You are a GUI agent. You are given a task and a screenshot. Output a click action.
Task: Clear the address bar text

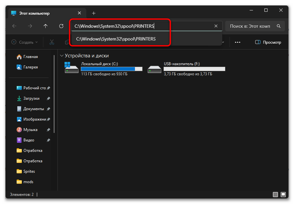pos(216,26)
